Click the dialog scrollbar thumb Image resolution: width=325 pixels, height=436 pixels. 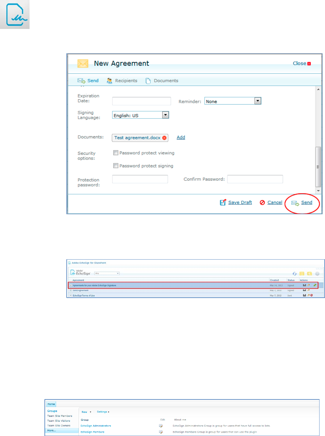coord(318,167)
